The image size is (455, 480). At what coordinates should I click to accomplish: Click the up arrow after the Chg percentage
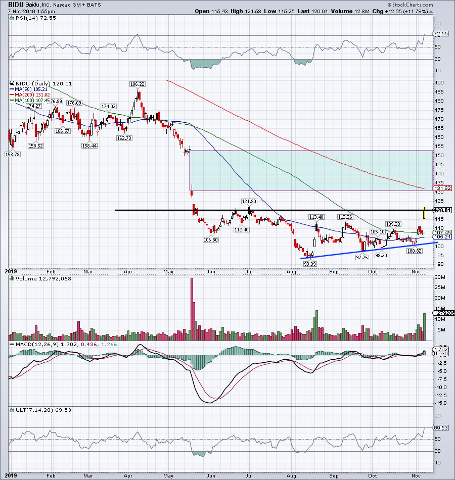coord(431,12)
